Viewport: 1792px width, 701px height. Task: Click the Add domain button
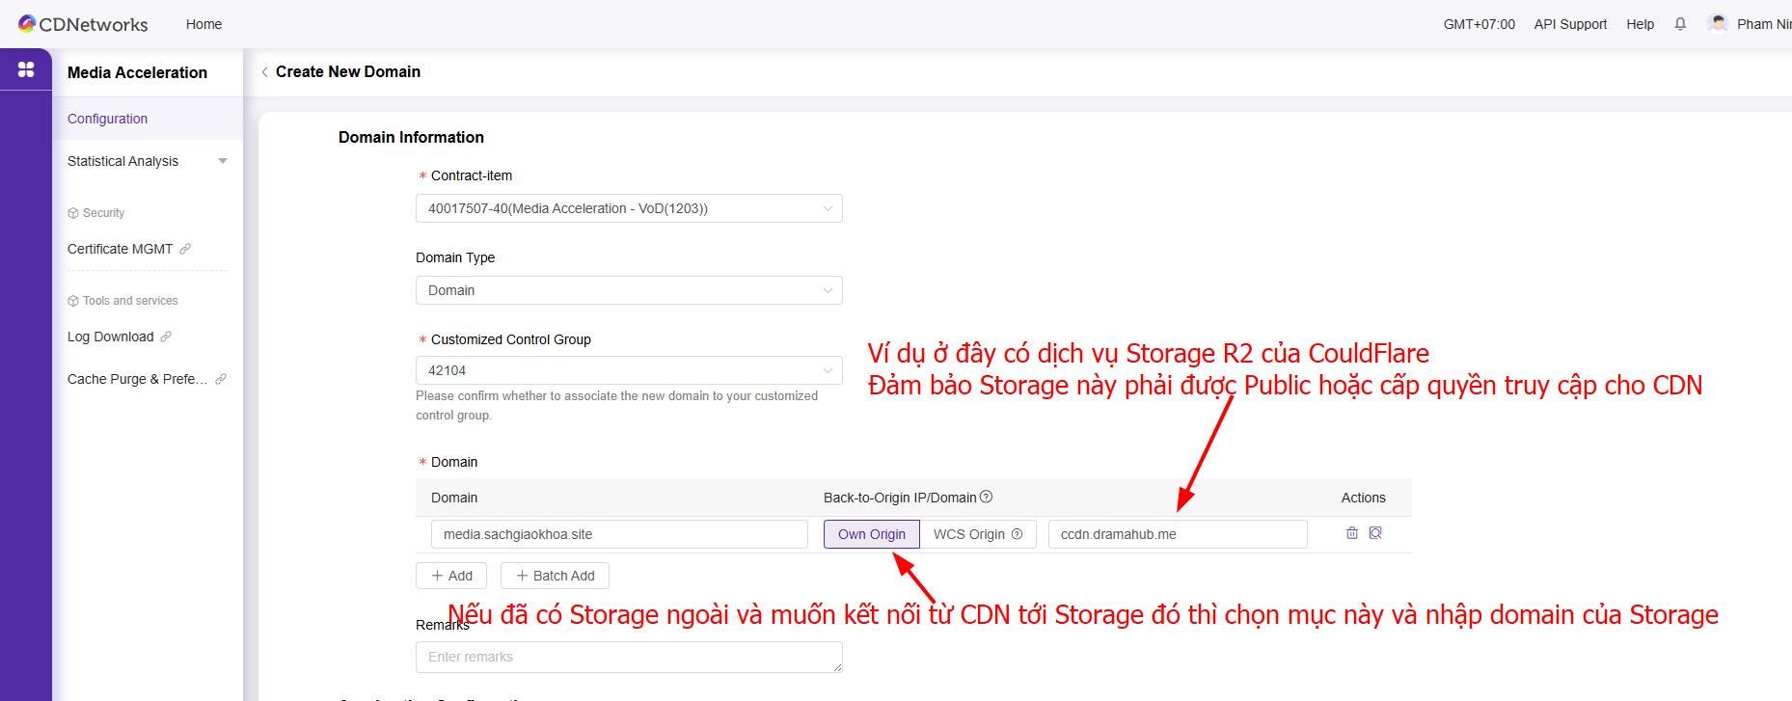point(451,576)
